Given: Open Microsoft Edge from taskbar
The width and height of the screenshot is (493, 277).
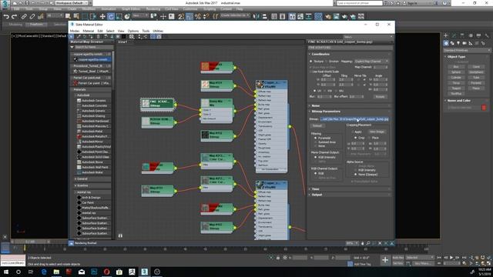Looking at the screenshot, I should pos(44,272).
